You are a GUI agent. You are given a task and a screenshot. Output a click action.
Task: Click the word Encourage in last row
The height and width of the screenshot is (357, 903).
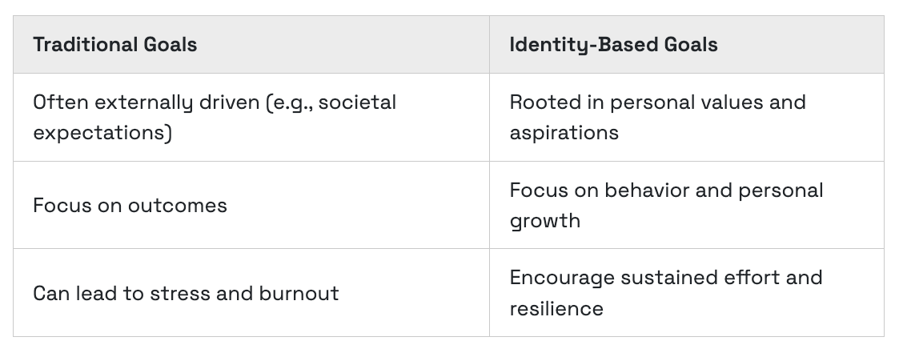(x=562, y=278)
